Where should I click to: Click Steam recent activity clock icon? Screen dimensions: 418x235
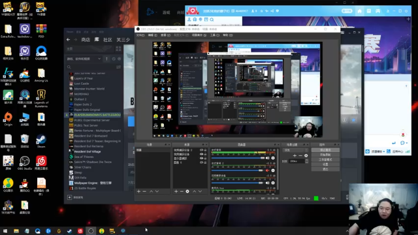tap(114, 59)
